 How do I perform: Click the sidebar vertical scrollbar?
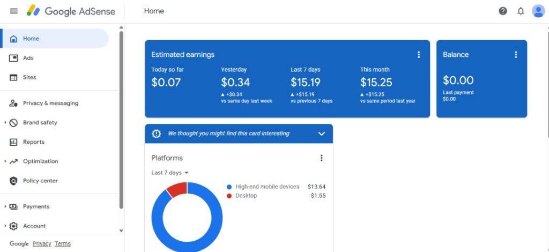pyautogui.click(x=121, y=118)
